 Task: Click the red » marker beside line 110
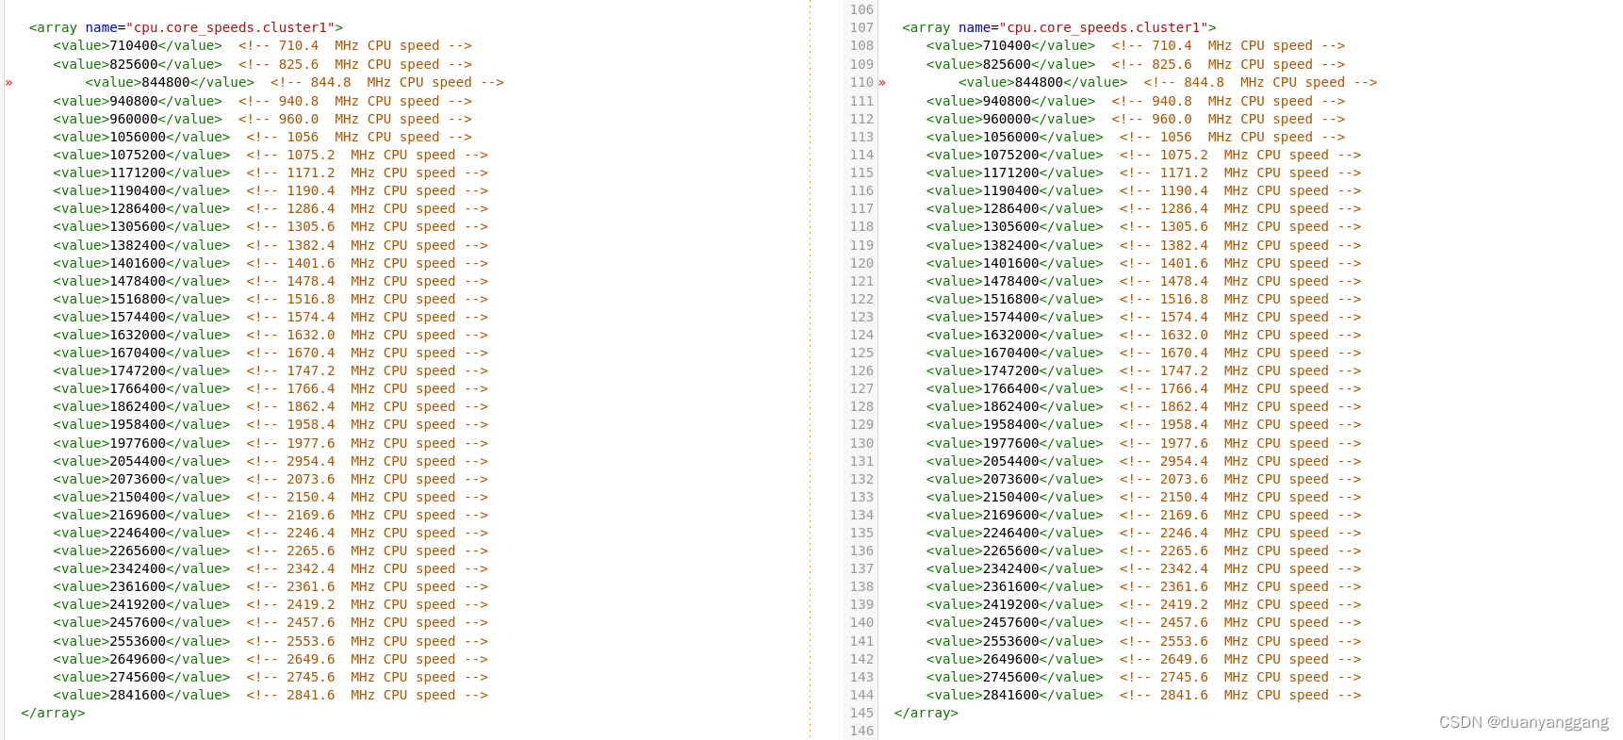[882, 83]
